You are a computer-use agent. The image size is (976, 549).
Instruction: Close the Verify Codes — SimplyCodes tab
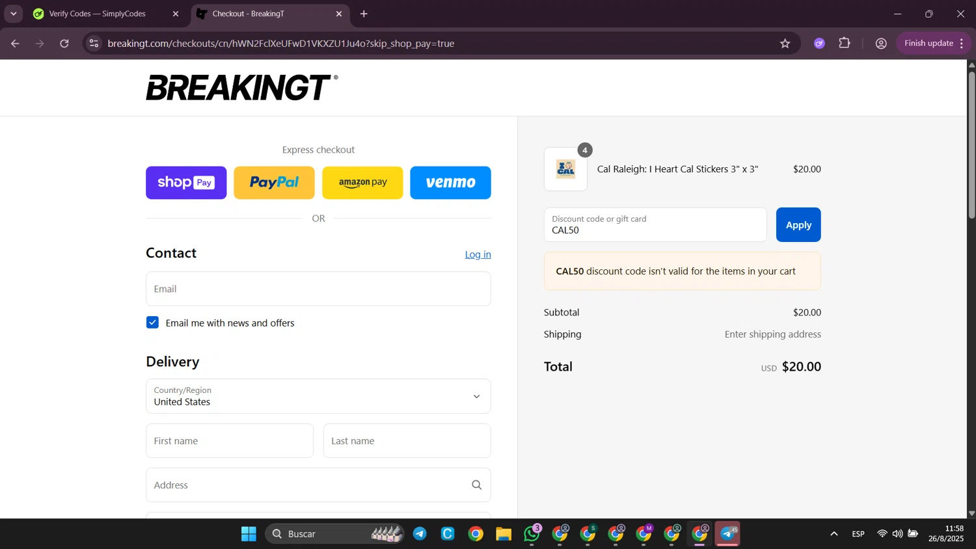[x=175, y=14]
